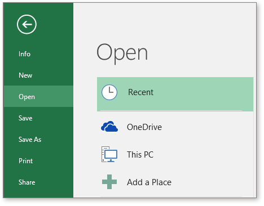Screen dimensions: 264x206
Task: Choose Save As from the sidebar
Action: 38,140
